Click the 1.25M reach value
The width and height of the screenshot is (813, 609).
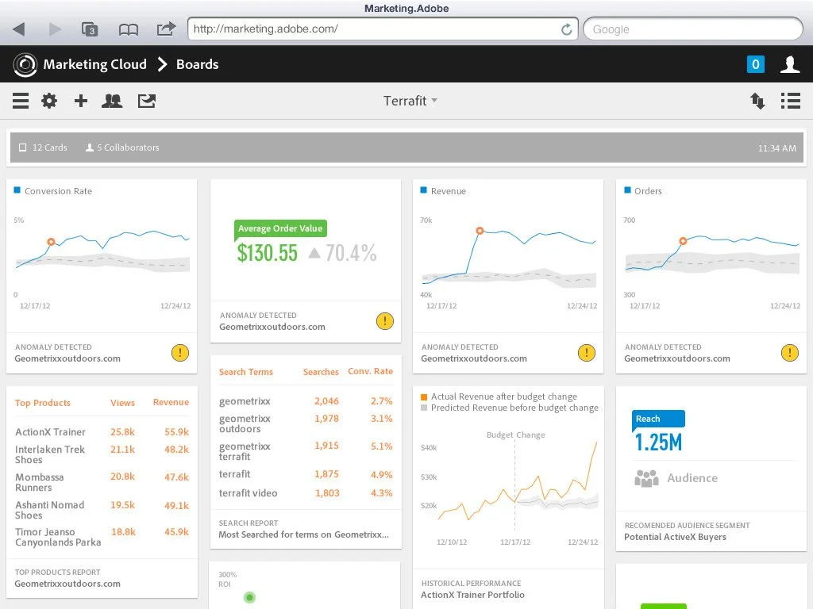(x=658, y=442)
